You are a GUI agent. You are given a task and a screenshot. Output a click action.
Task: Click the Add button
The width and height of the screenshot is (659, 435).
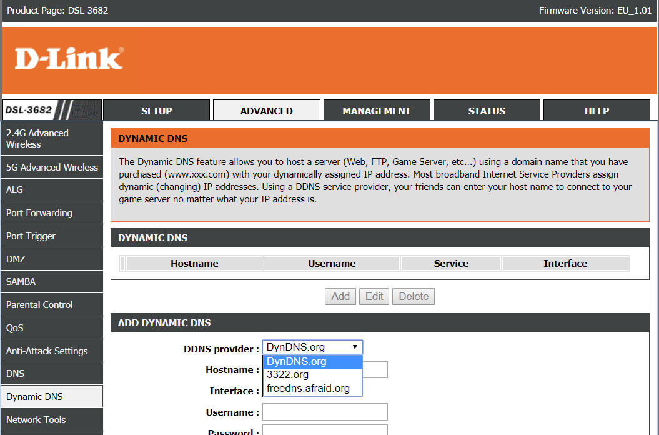pos(340,296)
